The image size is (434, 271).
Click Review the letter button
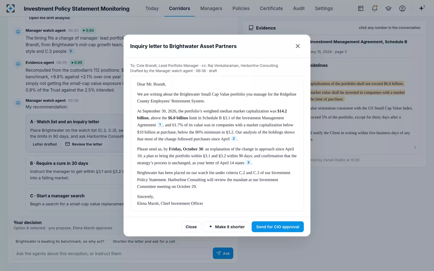(84, 144)
